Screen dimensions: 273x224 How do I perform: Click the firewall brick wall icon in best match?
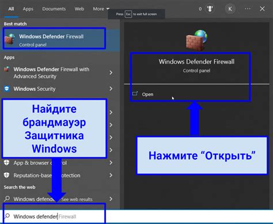pos(10,39)
